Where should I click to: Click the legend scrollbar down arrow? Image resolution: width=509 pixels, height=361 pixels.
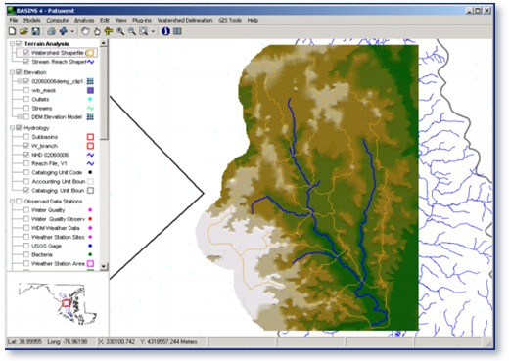click(104, 266)
